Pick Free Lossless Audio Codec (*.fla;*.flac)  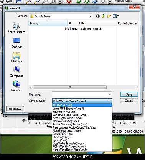[x=82, y=127]
